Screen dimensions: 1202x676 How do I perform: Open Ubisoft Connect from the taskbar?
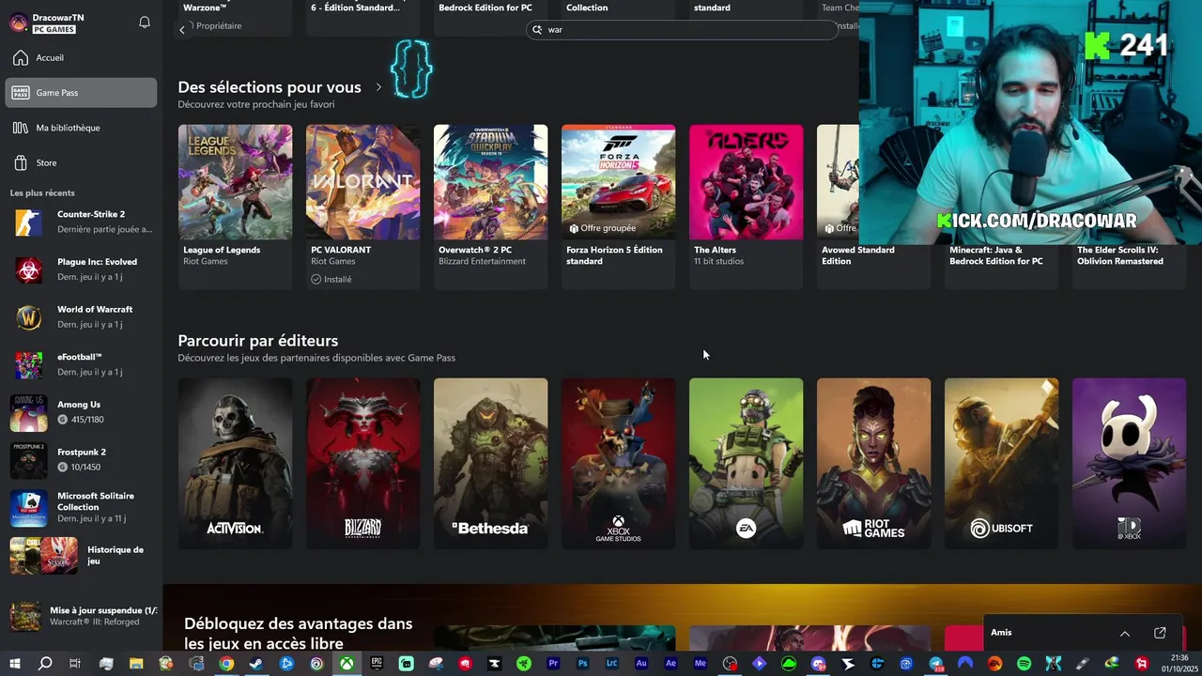(x=316, y=664)
